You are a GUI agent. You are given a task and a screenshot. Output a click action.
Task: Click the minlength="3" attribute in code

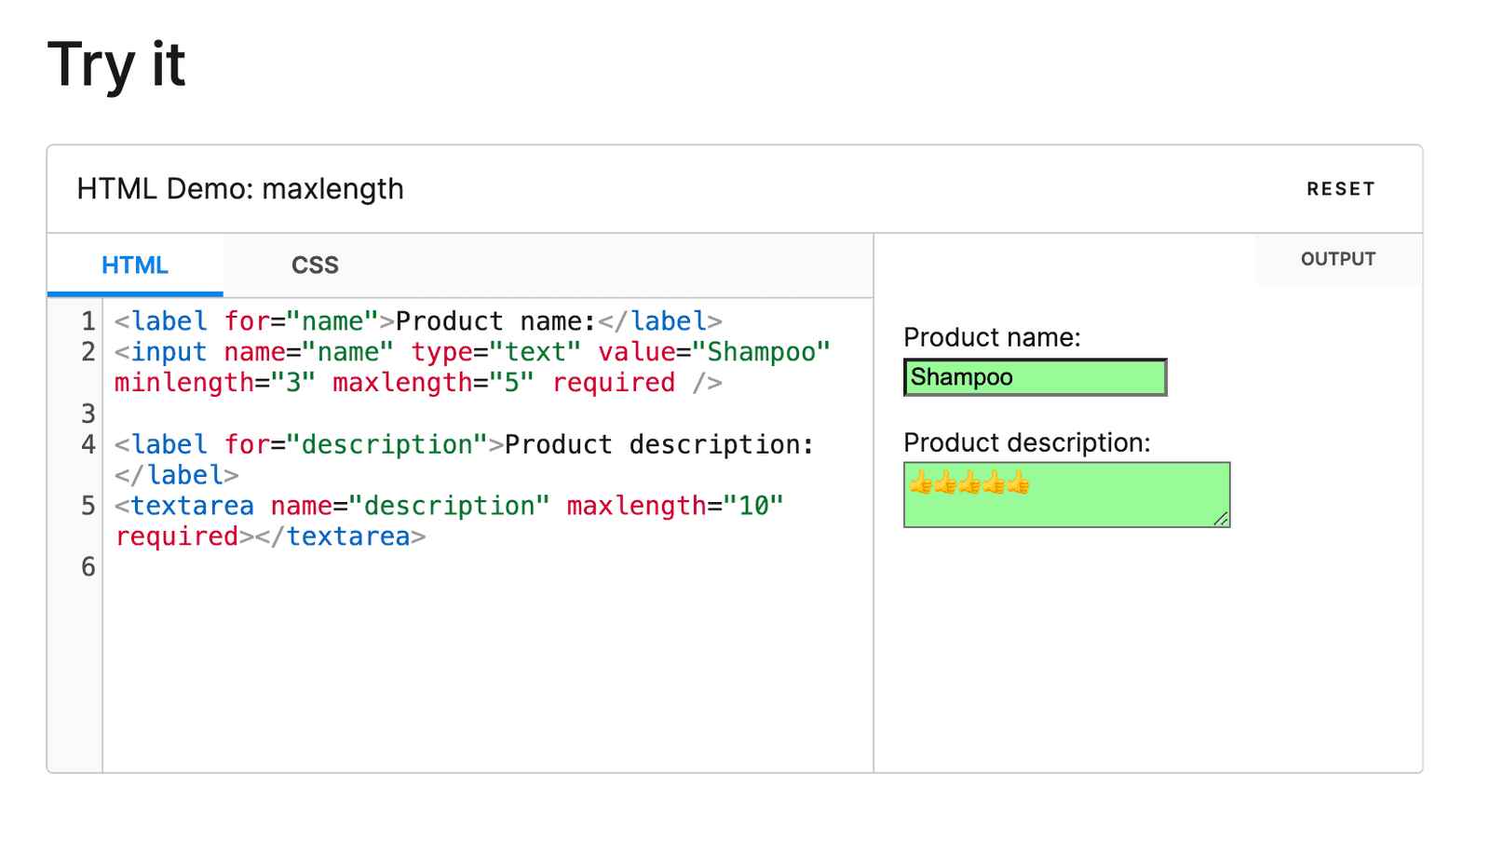coord(214,383)
